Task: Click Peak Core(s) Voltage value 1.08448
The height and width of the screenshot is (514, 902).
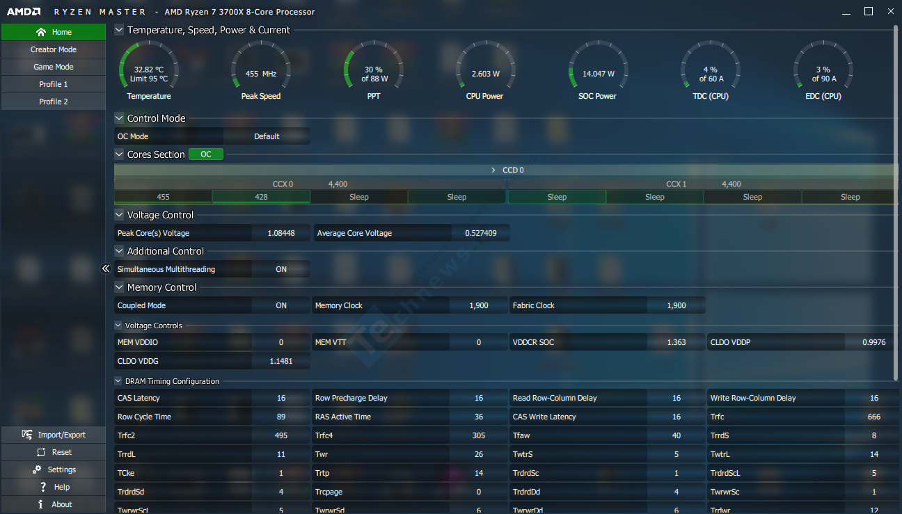Action: 280,233
